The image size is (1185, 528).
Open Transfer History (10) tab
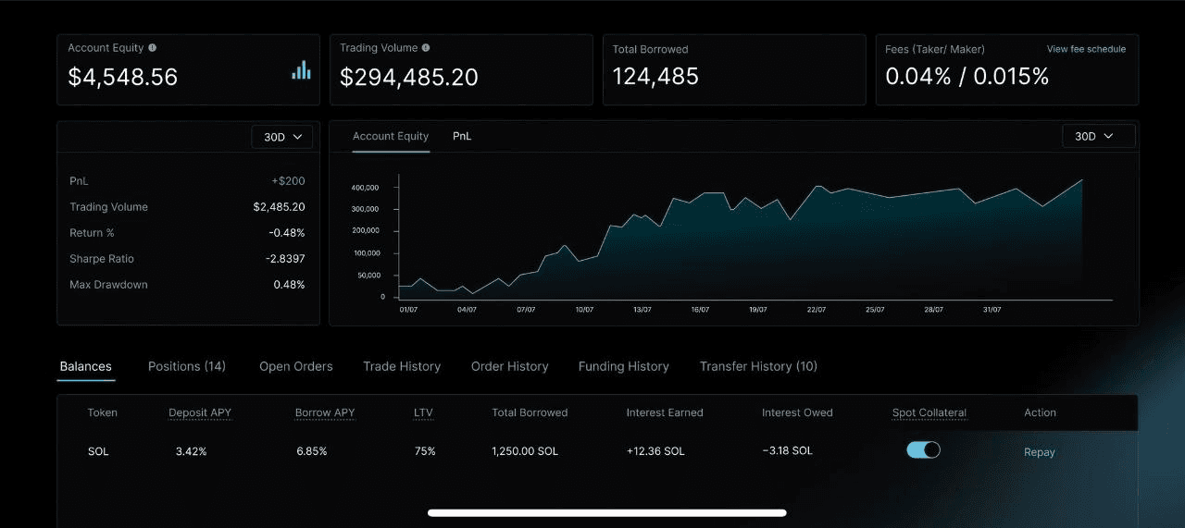(758, 367)
